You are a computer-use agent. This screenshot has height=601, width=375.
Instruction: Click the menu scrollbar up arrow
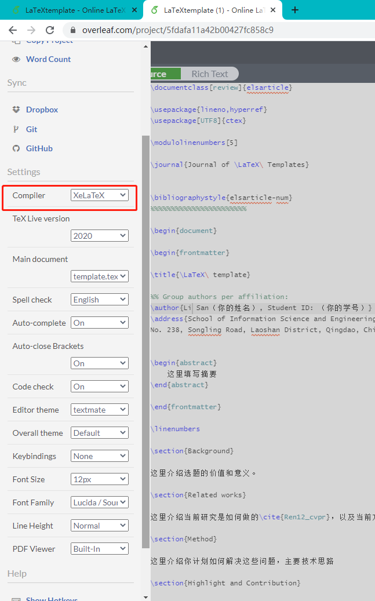pyautogui.click(x=145, y=46)
